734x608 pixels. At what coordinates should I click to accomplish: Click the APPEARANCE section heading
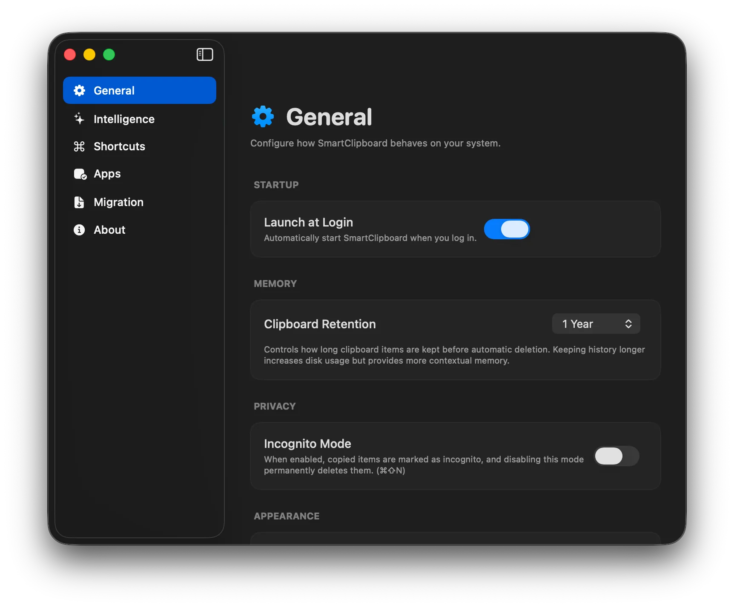click(287, 516)
